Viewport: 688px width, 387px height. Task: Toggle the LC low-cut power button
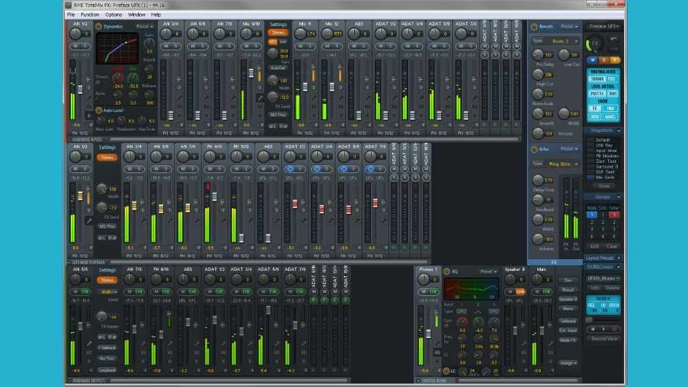click(x=447, y=371)
